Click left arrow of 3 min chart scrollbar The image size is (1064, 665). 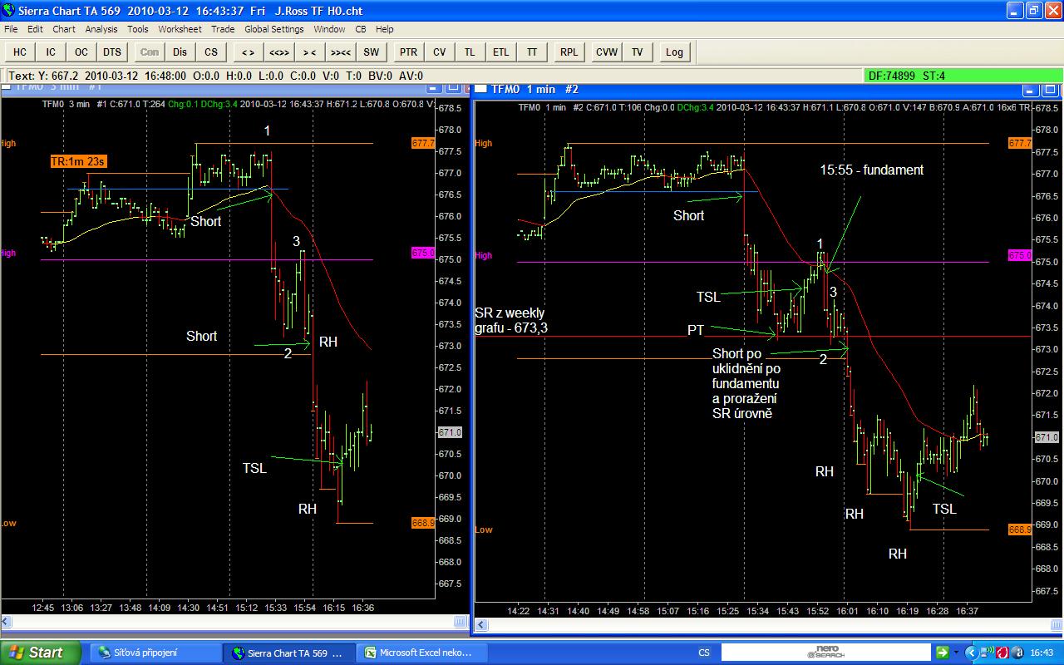point(6,622)
